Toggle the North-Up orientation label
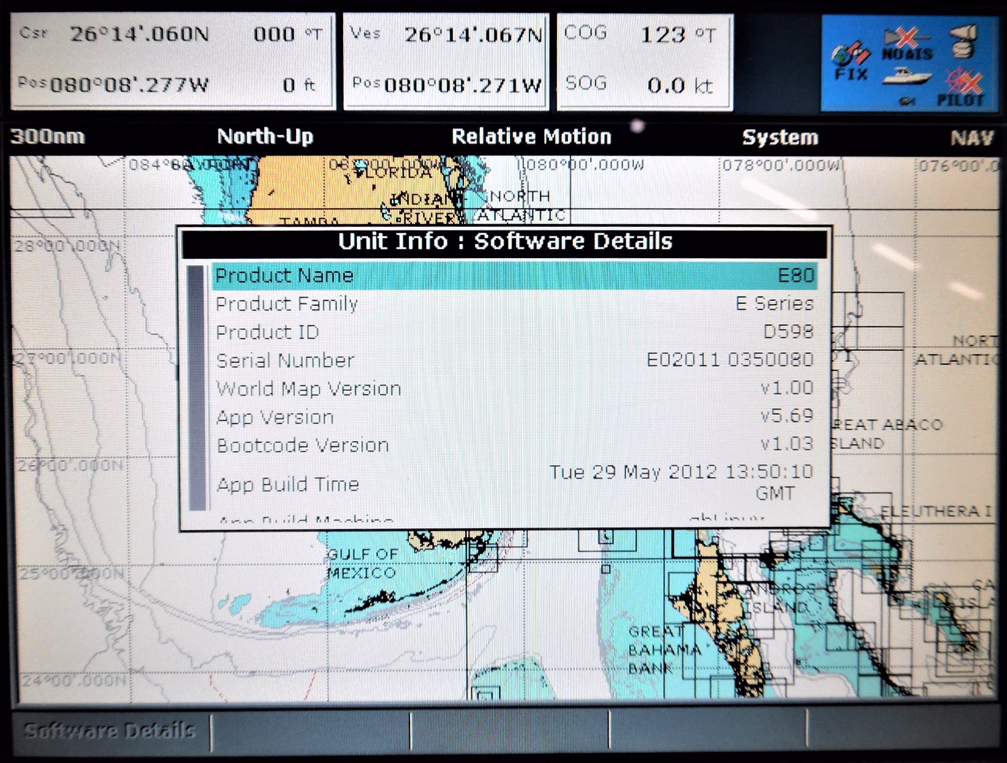This screenshot has height=763, width=1007. point(265,136)
